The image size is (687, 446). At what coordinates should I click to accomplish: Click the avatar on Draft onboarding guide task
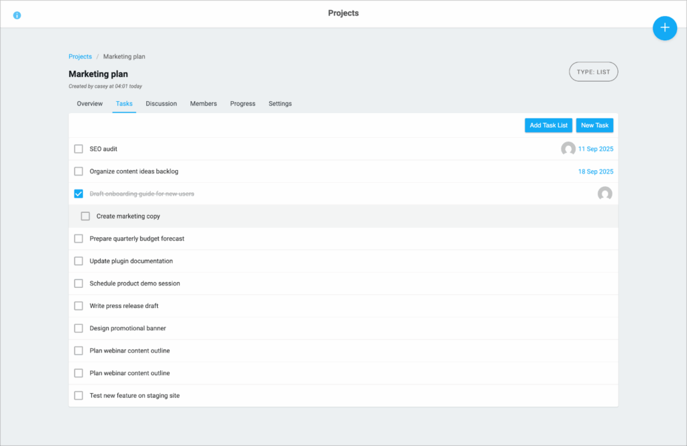pos(604,194)
